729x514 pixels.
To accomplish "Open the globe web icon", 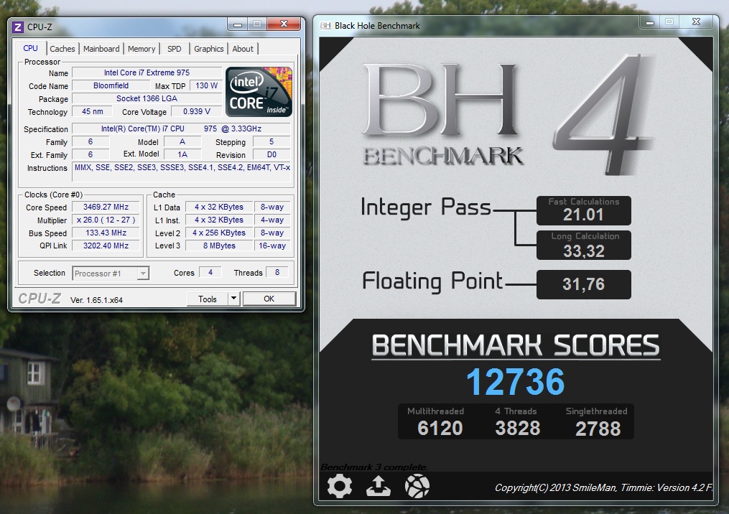I will pyautogui.click(x=417, y=487).
